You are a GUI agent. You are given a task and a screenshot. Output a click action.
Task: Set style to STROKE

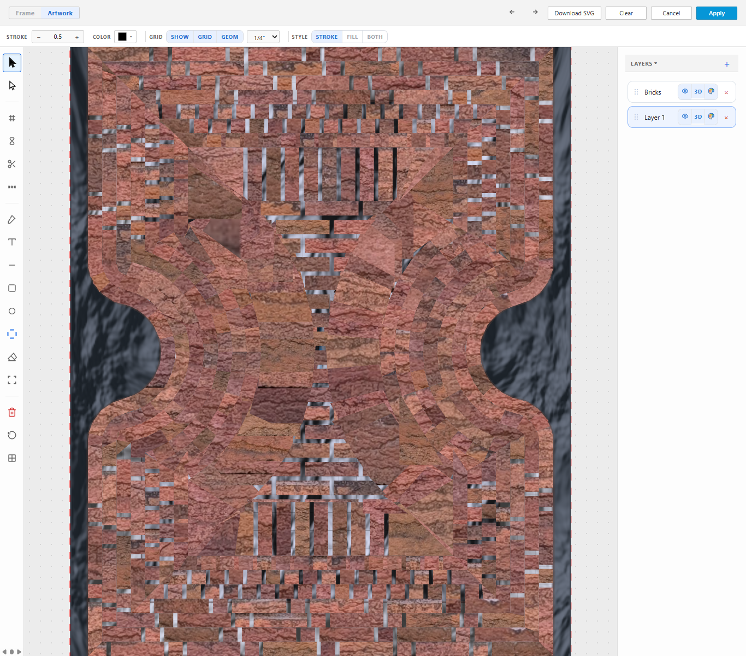pyautogui.click(x=327, y=37)
